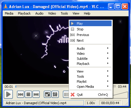Minimize the VLC window

point(111,7)
